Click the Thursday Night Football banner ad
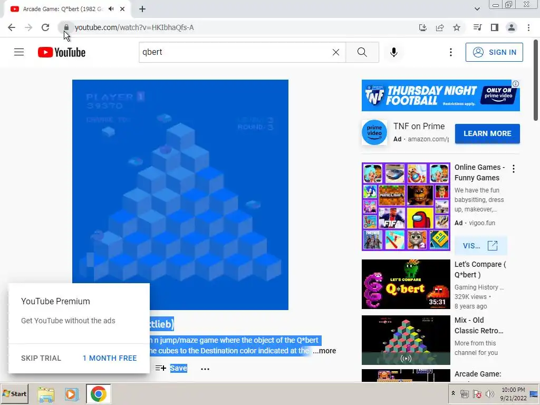540x405 pixels. tap(440, 95)
